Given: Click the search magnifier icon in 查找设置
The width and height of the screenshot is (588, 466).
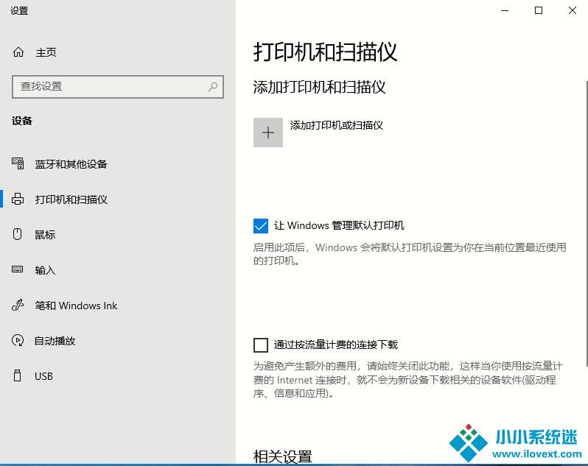Looking at the screenshot, I should (x=213, y=87).
